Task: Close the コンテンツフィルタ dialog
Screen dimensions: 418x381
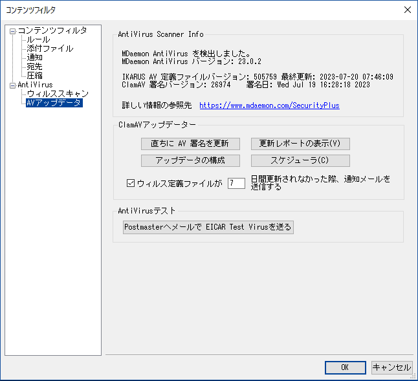Action: tap(408, 10)
